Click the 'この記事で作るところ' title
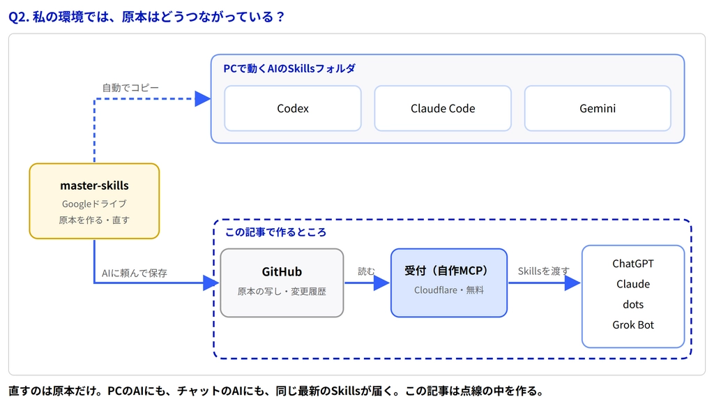The image size is (714, 406). 276,232
